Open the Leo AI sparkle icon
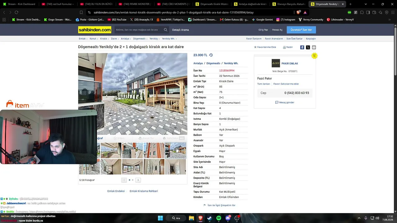This screenshot has width=397, height=223. (380, 12)
